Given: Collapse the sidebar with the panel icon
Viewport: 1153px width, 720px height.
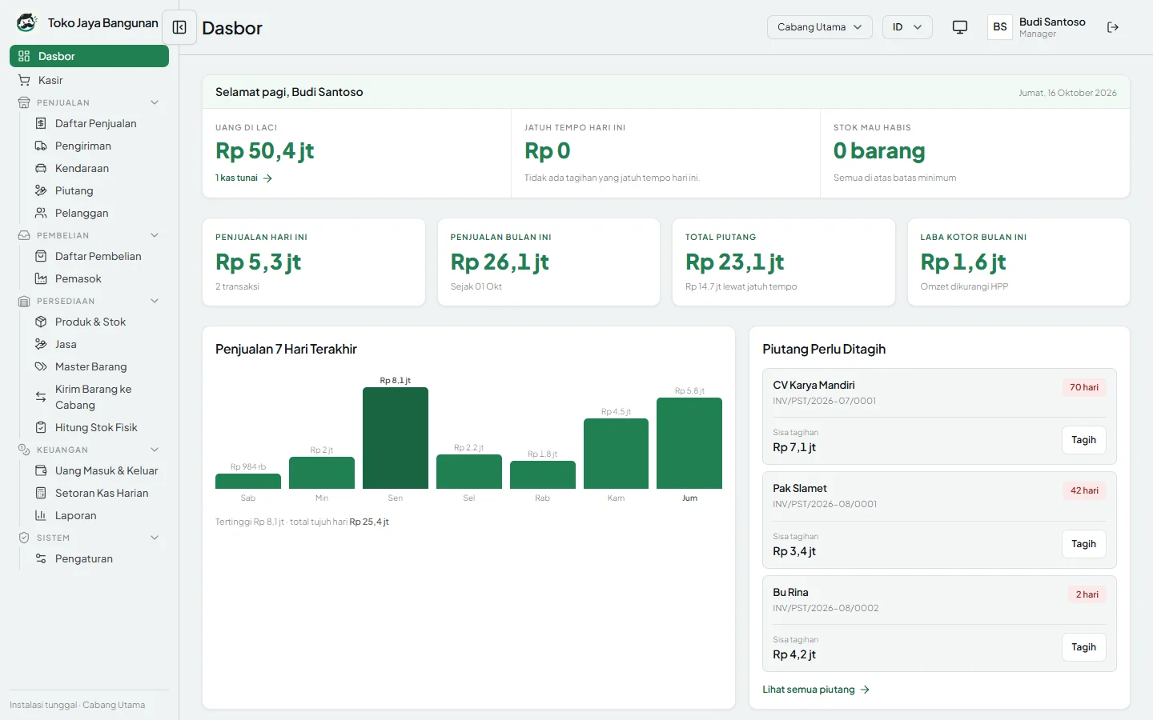Looking at the screenshot, I should [179, 27].
